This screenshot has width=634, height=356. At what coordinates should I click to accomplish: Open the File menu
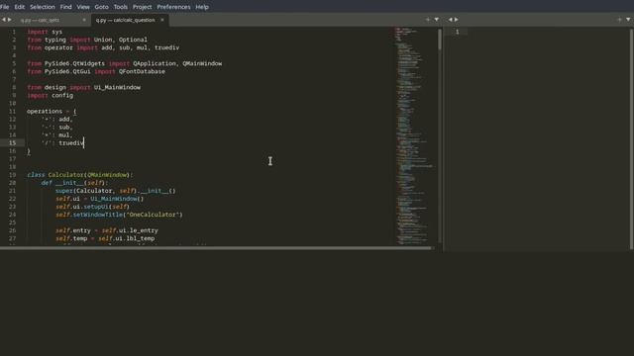pyautogui.click(x=4, y=7)
